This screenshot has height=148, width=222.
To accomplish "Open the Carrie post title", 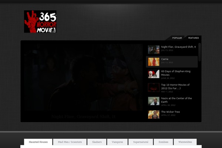I will click(165, 59).
